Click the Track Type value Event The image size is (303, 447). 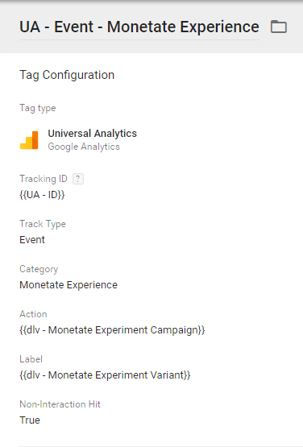point(32,240)
